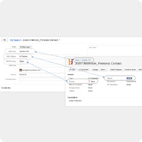Open the BZ Sales breadcrumb link
This screenshot has height=142, width=142.
pos(15,40)
